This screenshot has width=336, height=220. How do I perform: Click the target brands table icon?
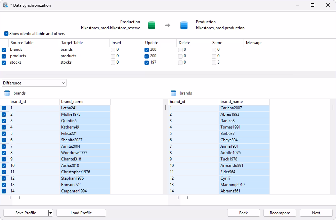[x=173, y=93]
